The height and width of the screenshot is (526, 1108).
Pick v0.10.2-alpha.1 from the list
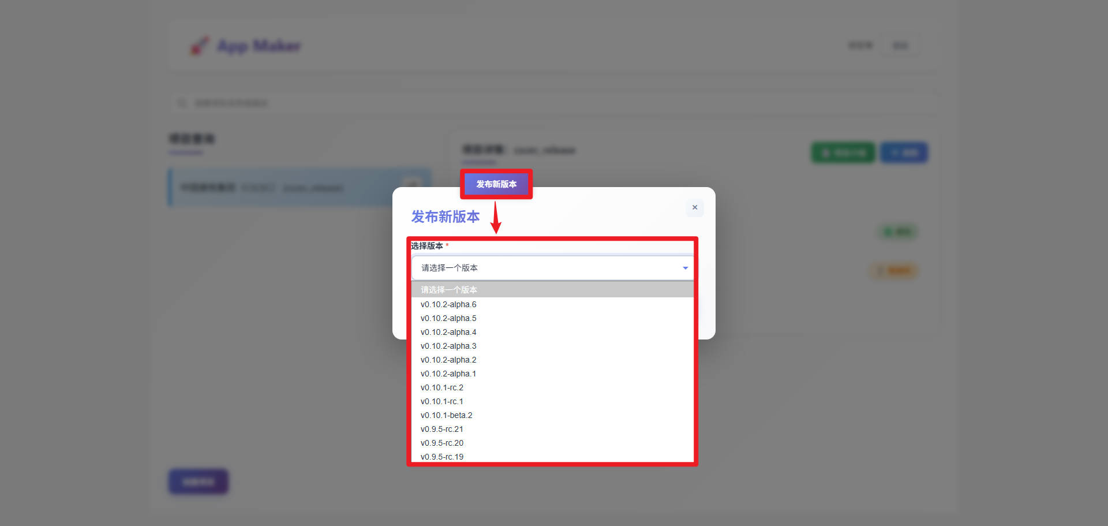(448, 374)
